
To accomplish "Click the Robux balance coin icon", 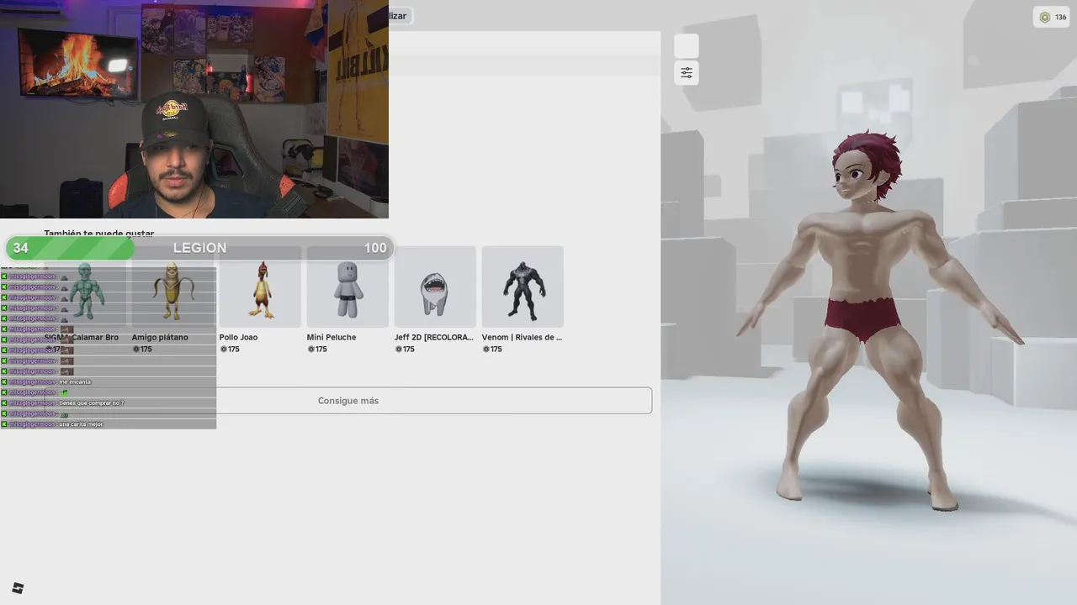I will click(1045, 17).
